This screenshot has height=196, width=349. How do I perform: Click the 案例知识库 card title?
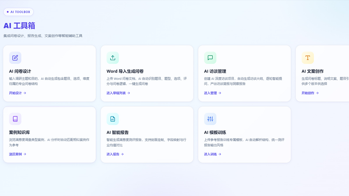(19, 132)
